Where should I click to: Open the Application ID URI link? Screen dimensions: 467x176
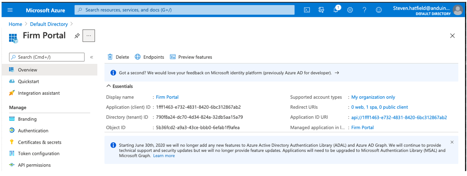[x=399, y=118]
